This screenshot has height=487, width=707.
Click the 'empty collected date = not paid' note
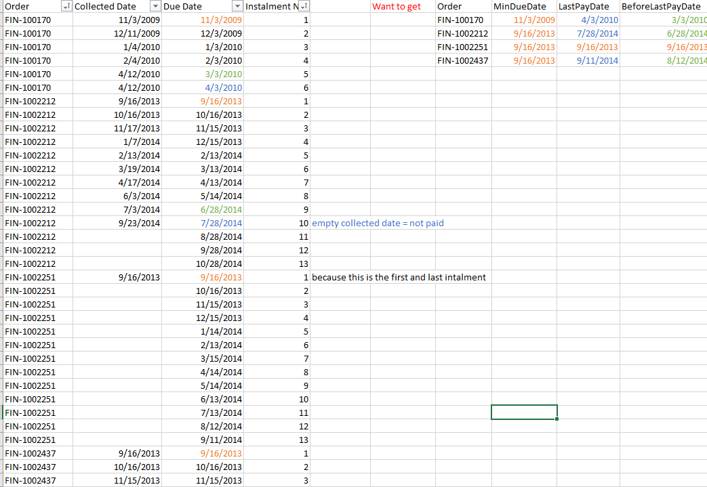(x=378, y=223)
